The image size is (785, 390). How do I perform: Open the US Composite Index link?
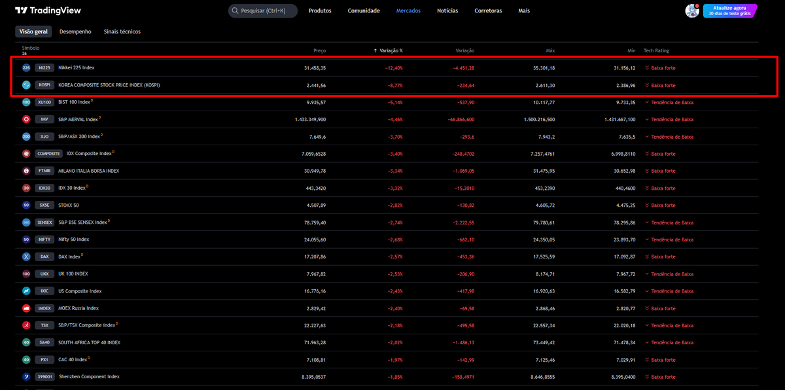80,291
